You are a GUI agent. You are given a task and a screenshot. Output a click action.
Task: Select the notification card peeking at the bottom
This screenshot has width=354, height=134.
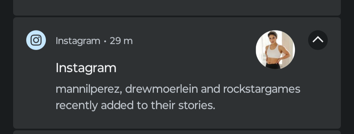(177, 132)
